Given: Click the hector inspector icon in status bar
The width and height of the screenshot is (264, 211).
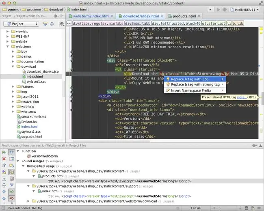Looking at the screenshot, I should point(247,208).
